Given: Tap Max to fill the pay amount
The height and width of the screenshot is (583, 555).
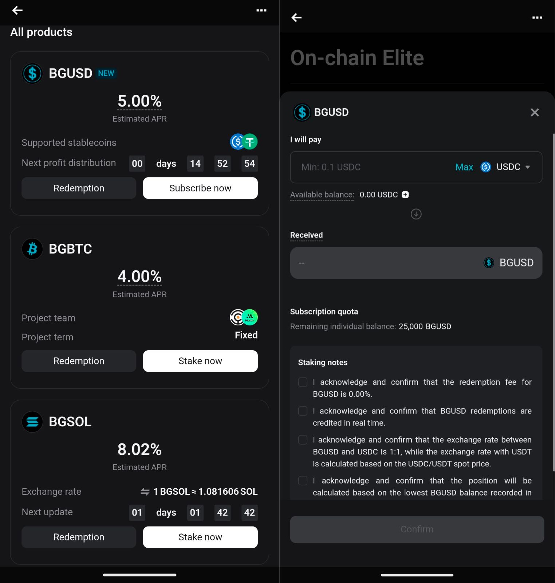Looking at the screenshot, I should pyautogui.click(x=464, y=167).
